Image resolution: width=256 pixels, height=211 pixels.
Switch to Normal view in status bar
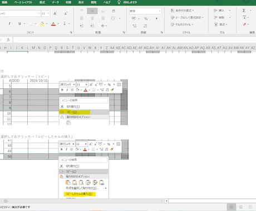pos(232,207)
